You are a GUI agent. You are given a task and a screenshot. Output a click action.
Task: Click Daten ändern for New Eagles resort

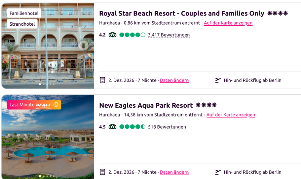174,172
